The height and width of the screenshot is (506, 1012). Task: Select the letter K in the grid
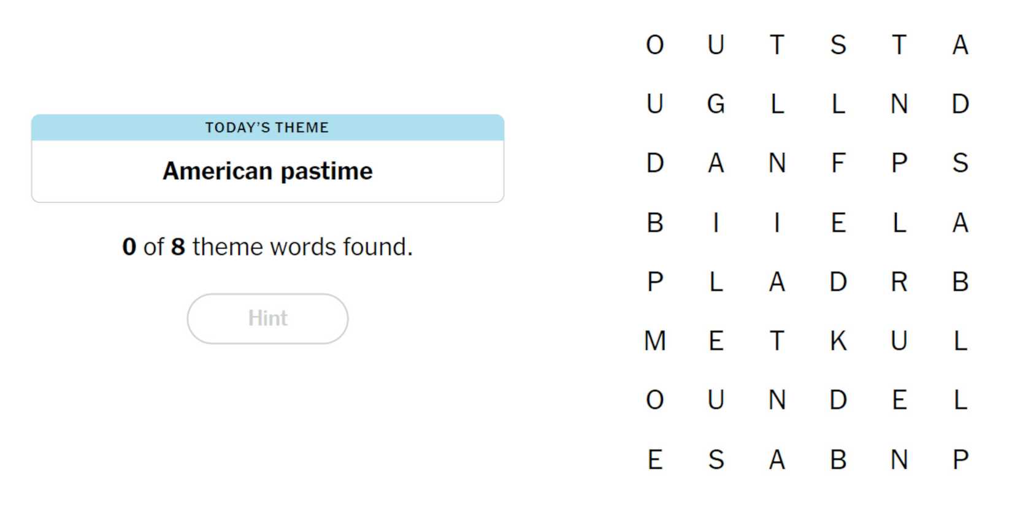point(838,341)
